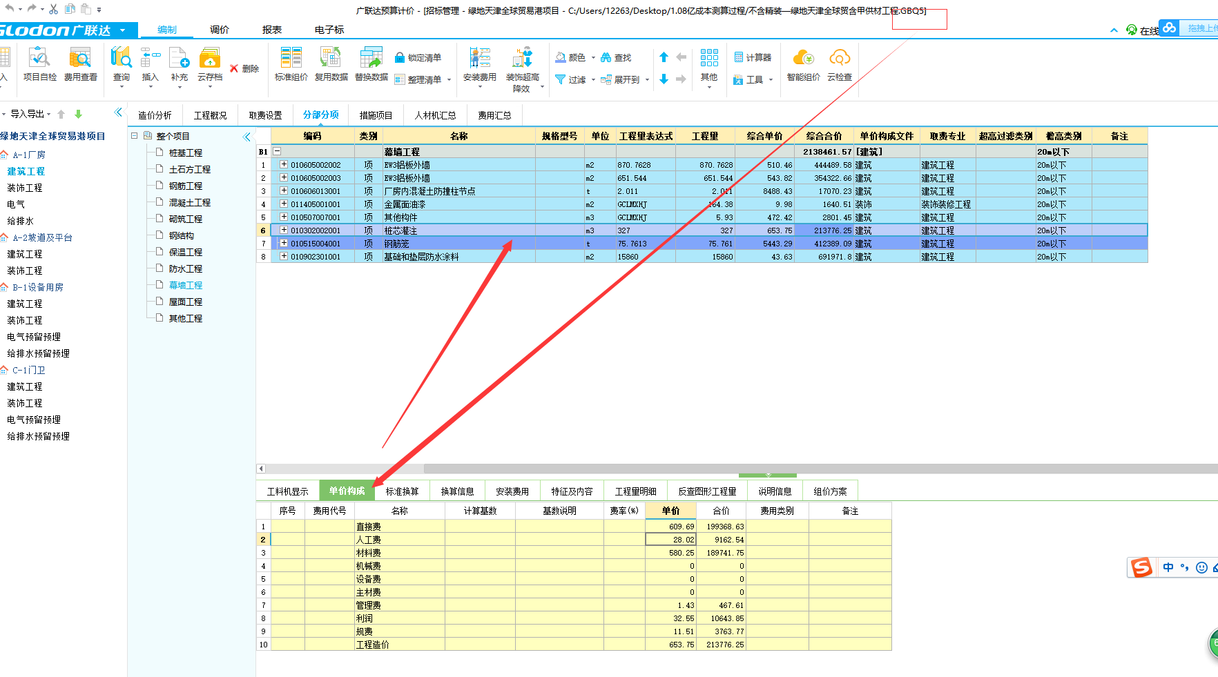Select A-1厂房 project node

[28, 155]
